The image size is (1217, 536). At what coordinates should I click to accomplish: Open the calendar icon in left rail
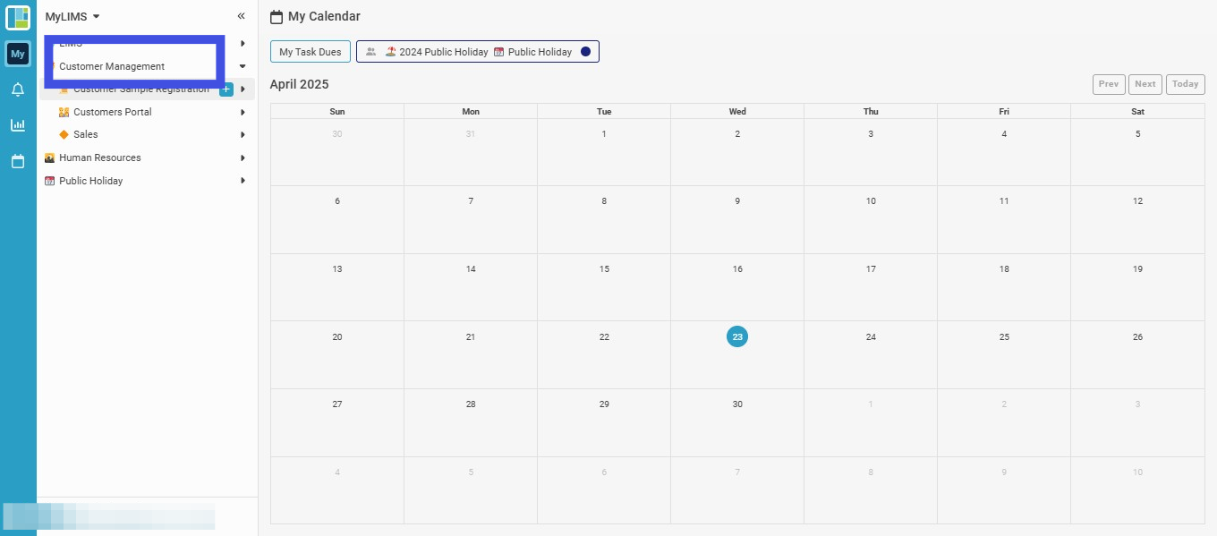pos(18,161)
